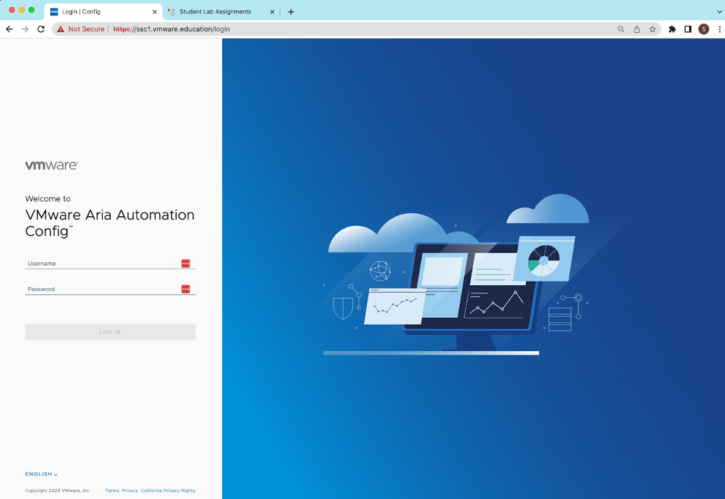Go back to the previous page
Viewport: 725px width, 499px height.
[x=9, y=29]
